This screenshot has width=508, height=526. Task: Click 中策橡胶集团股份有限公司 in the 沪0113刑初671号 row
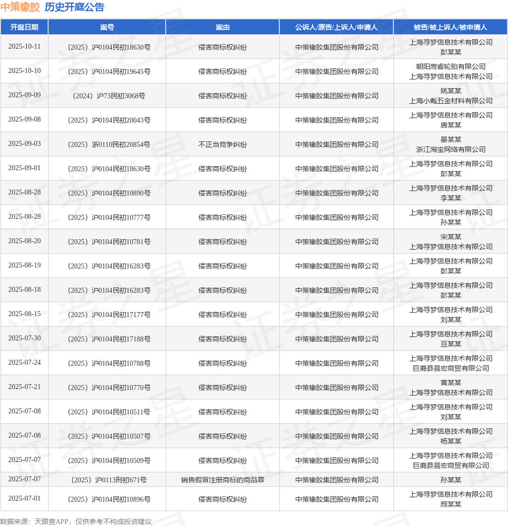(337, 480)
